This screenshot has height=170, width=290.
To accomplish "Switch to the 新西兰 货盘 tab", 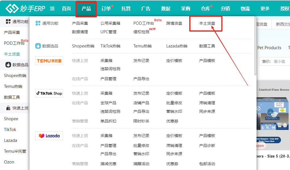I will 281,24.
